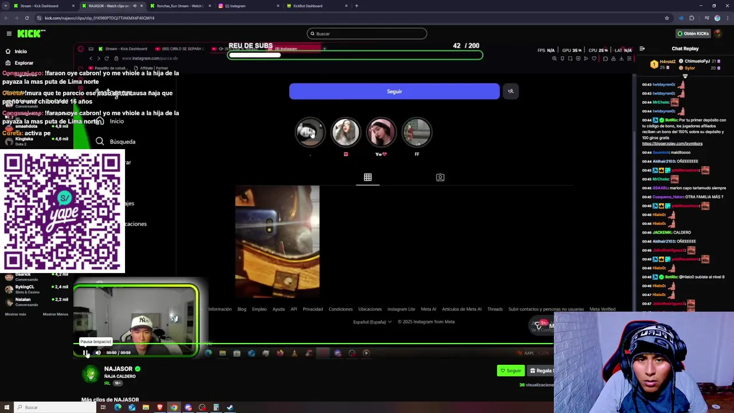The width and height of the screenshot is (734, 413).
Task: Reload the page with the browser refresh button
Action: coord(26,18)
